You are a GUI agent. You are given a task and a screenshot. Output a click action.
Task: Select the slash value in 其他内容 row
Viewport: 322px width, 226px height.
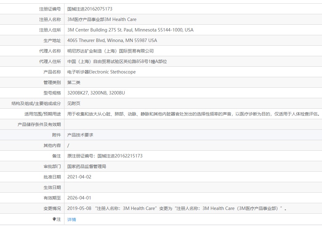point(68,145)
